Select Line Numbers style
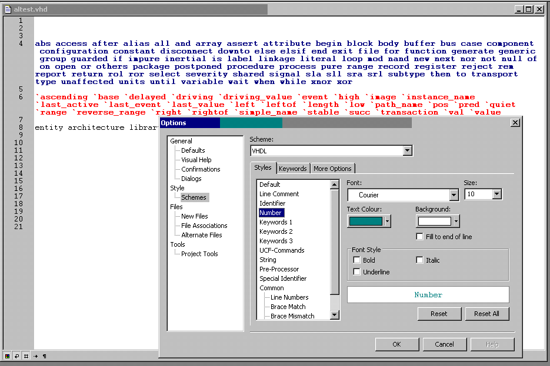 pyautogui.click(x=289, y=298)
